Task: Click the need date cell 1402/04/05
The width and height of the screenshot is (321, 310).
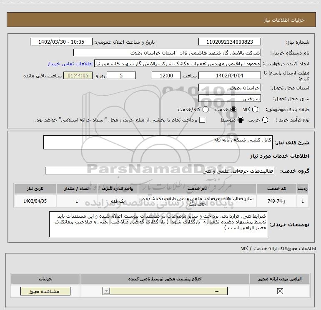Action: pos(35,201)
